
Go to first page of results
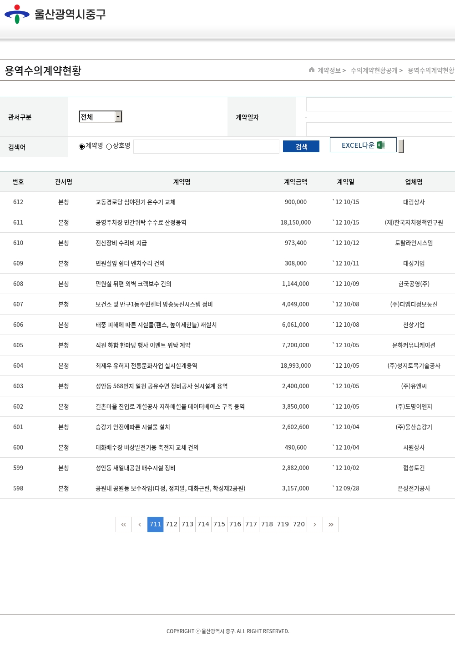pos(124,525)
